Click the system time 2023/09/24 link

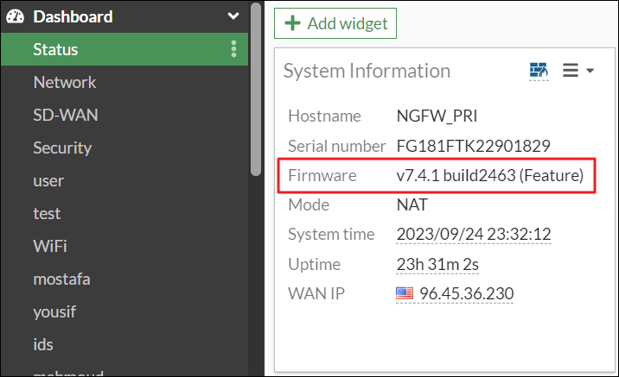point(474,234)
